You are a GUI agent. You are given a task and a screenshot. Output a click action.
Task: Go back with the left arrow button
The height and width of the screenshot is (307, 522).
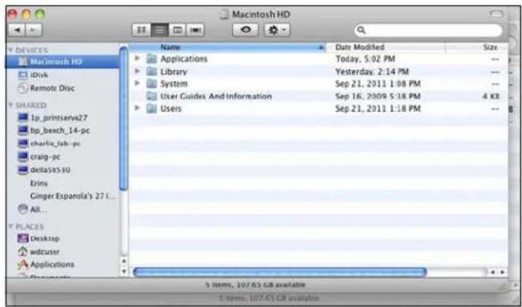(16, 30)
